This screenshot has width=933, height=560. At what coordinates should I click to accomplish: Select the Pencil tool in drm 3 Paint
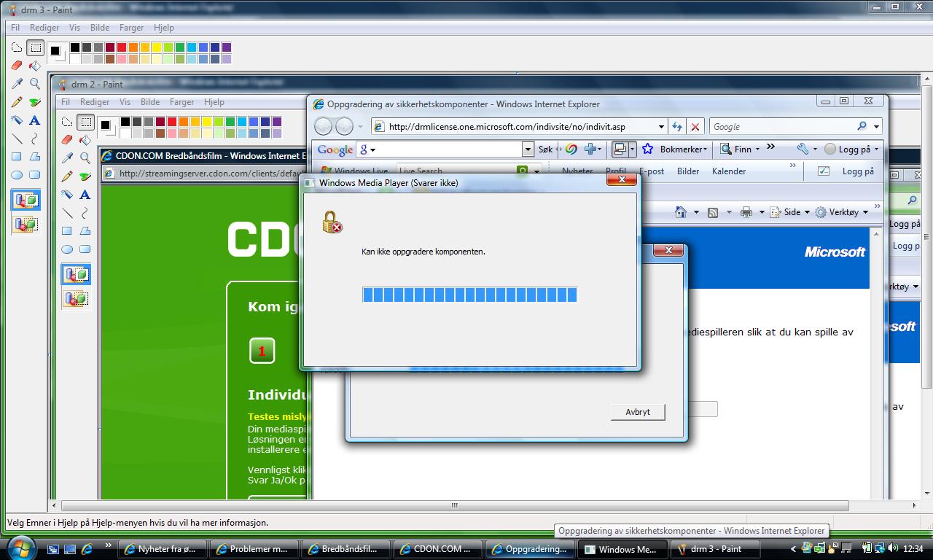click(x=17, y=102)
